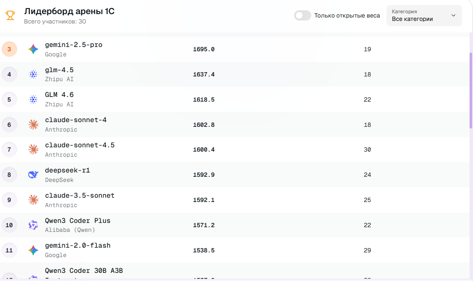473x281 pixels.
Task: Select the Qwen3 Coder 30B A3B row
Action: (x=84, y=271)
